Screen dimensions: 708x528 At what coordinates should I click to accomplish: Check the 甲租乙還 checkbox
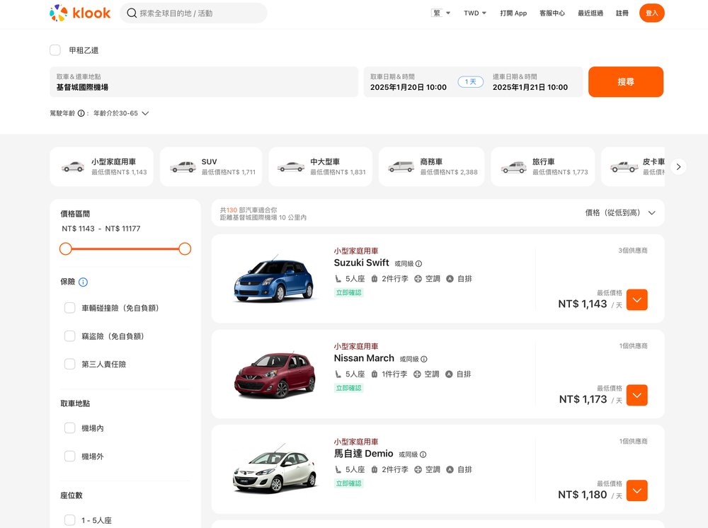[x=55, y=50]
